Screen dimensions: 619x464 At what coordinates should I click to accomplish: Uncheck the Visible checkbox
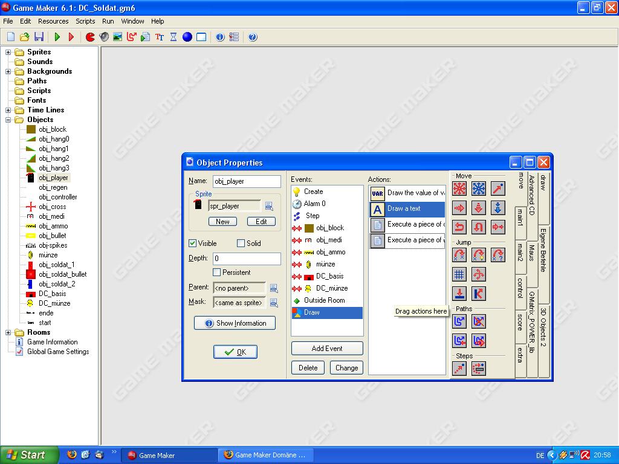click(193, 243)
